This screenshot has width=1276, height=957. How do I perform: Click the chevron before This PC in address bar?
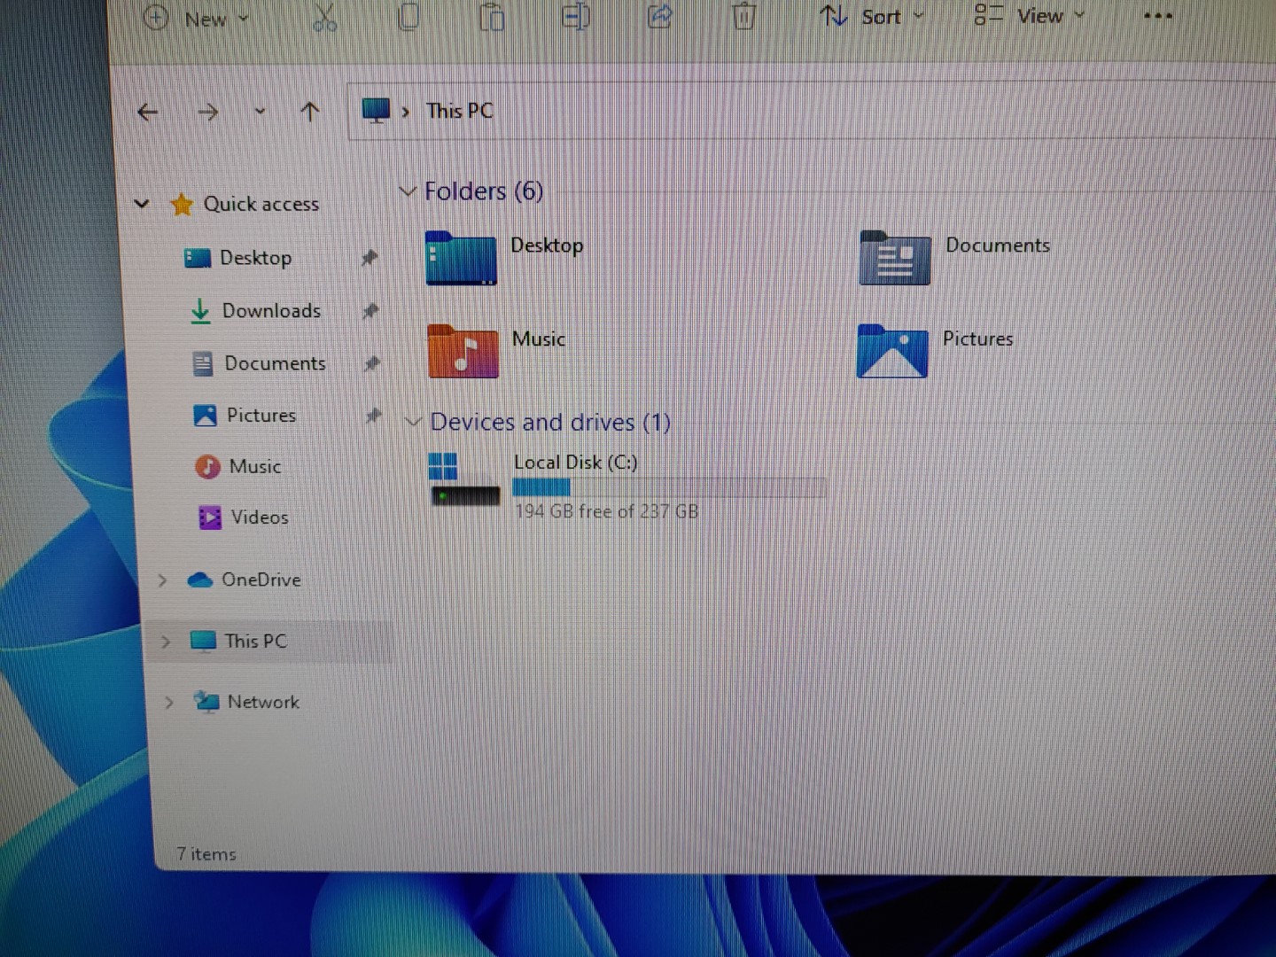(406, 112)
